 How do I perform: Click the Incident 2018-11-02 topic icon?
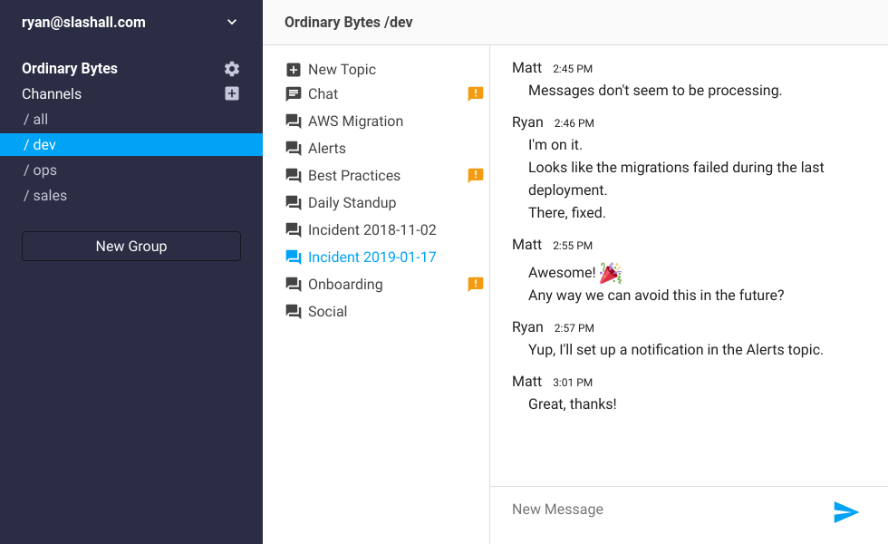tap(294, 230)
